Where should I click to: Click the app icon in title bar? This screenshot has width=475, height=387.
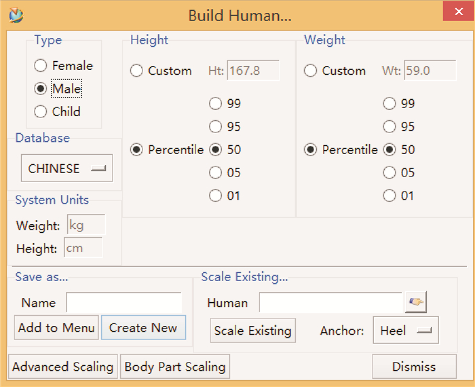point(17,14)
